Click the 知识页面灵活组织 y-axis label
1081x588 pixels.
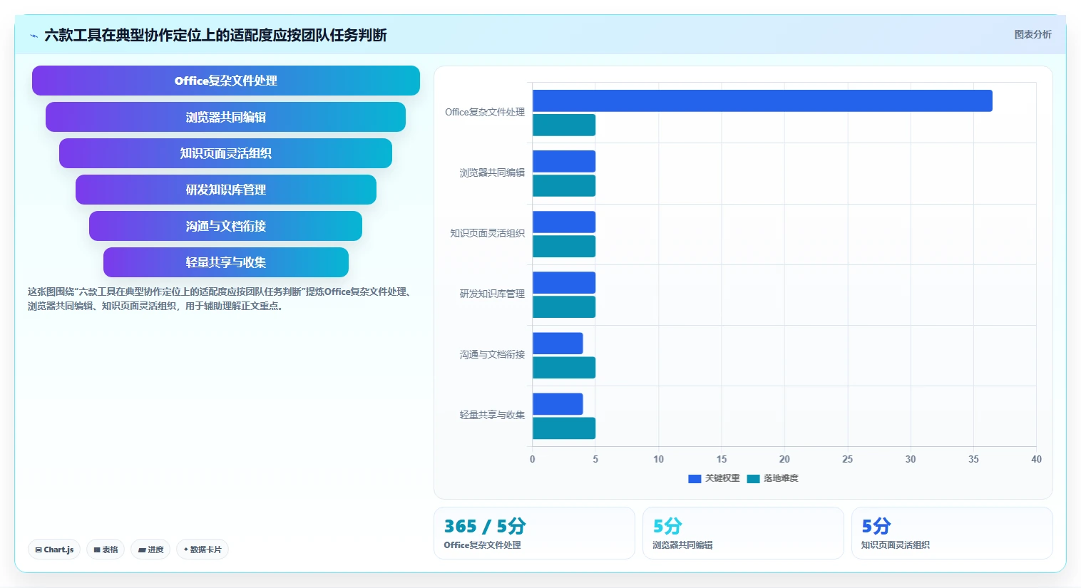pyautogui.click(x=487, y=233)
